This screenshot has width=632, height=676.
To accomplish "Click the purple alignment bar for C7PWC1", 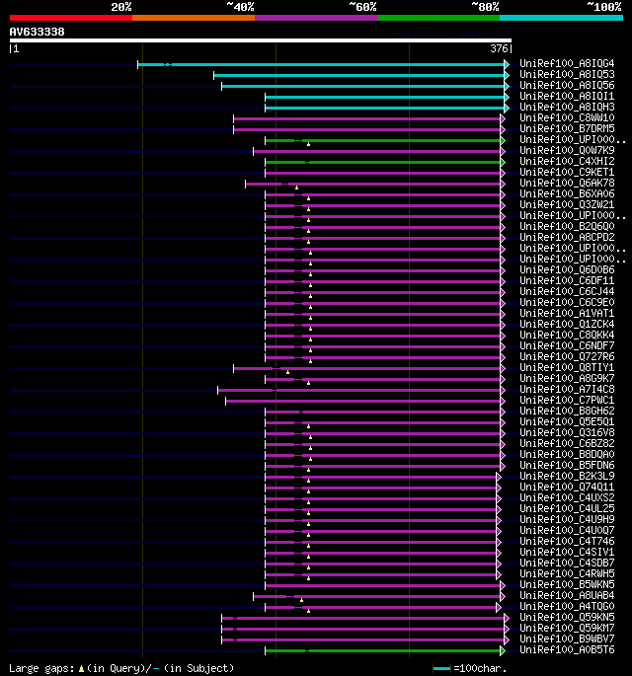I will pyautogui.click(x=362, y=401).
